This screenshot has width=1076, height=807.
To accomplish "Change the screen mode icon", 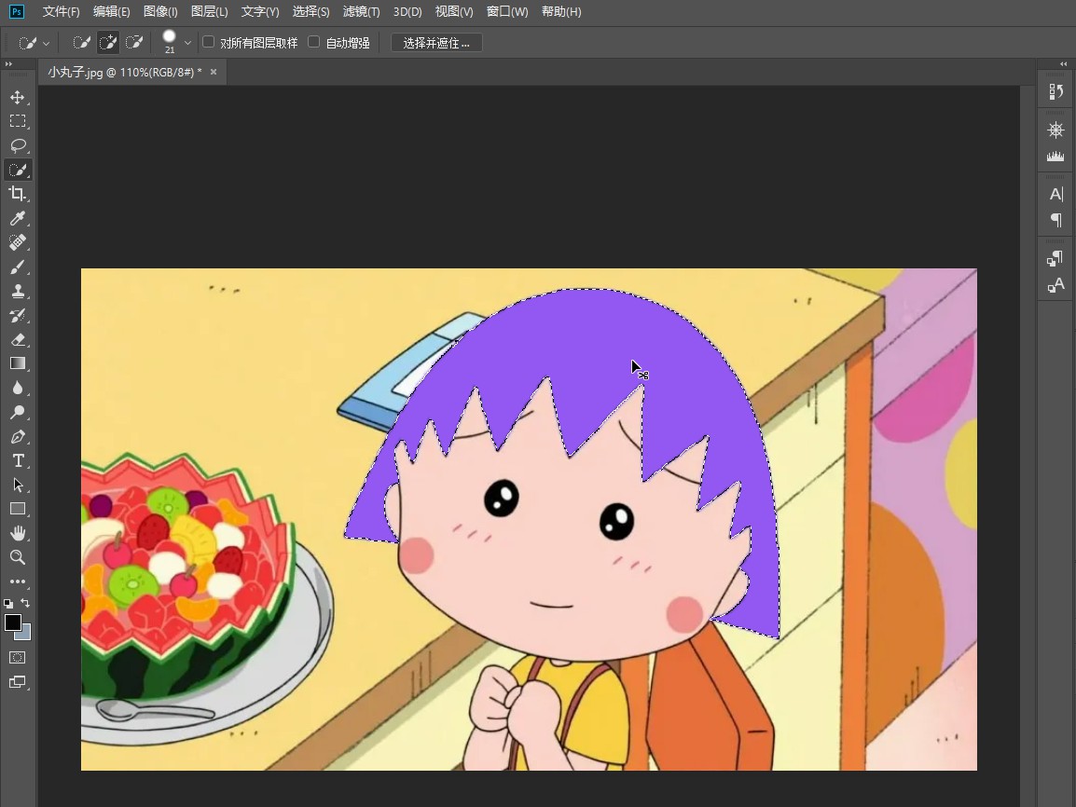I will (x=18, y=682).
